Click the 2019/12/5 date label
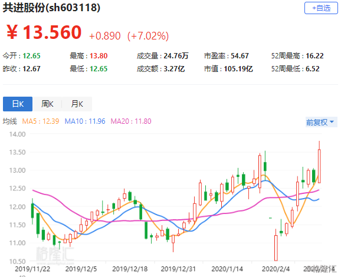 (81, 269)
